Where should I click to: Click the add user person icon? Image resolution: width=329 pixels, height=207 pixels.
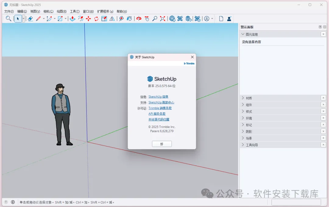[x=229, y=19]
